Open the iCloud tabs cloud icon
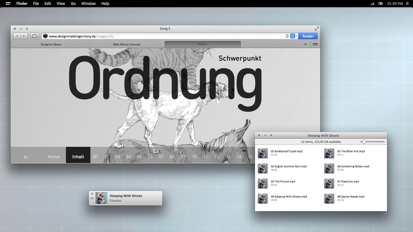The width and height of the screenshot is (413, 232). pos(34,36)
